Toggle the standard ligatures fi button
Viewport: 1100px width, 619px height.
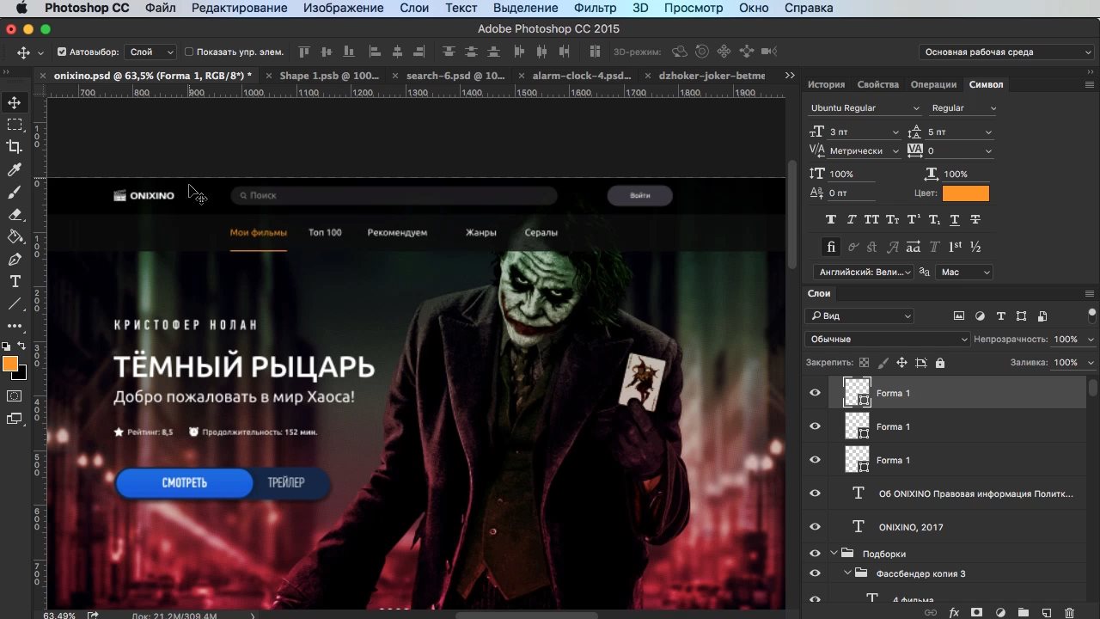click(830, 247)
